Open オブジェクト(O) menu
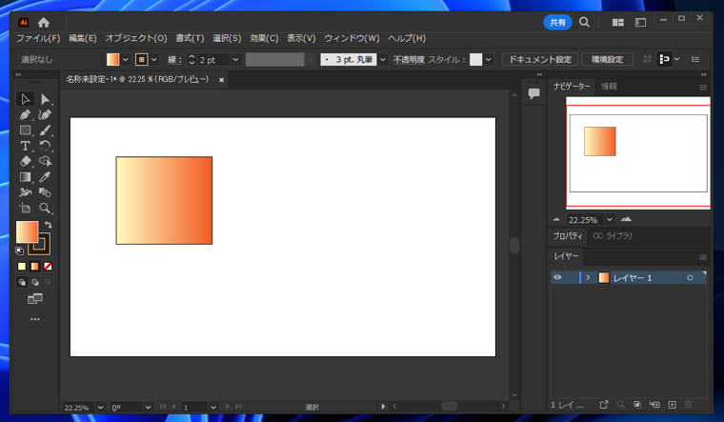Screen dimensions: 724x422 (136, 38)
